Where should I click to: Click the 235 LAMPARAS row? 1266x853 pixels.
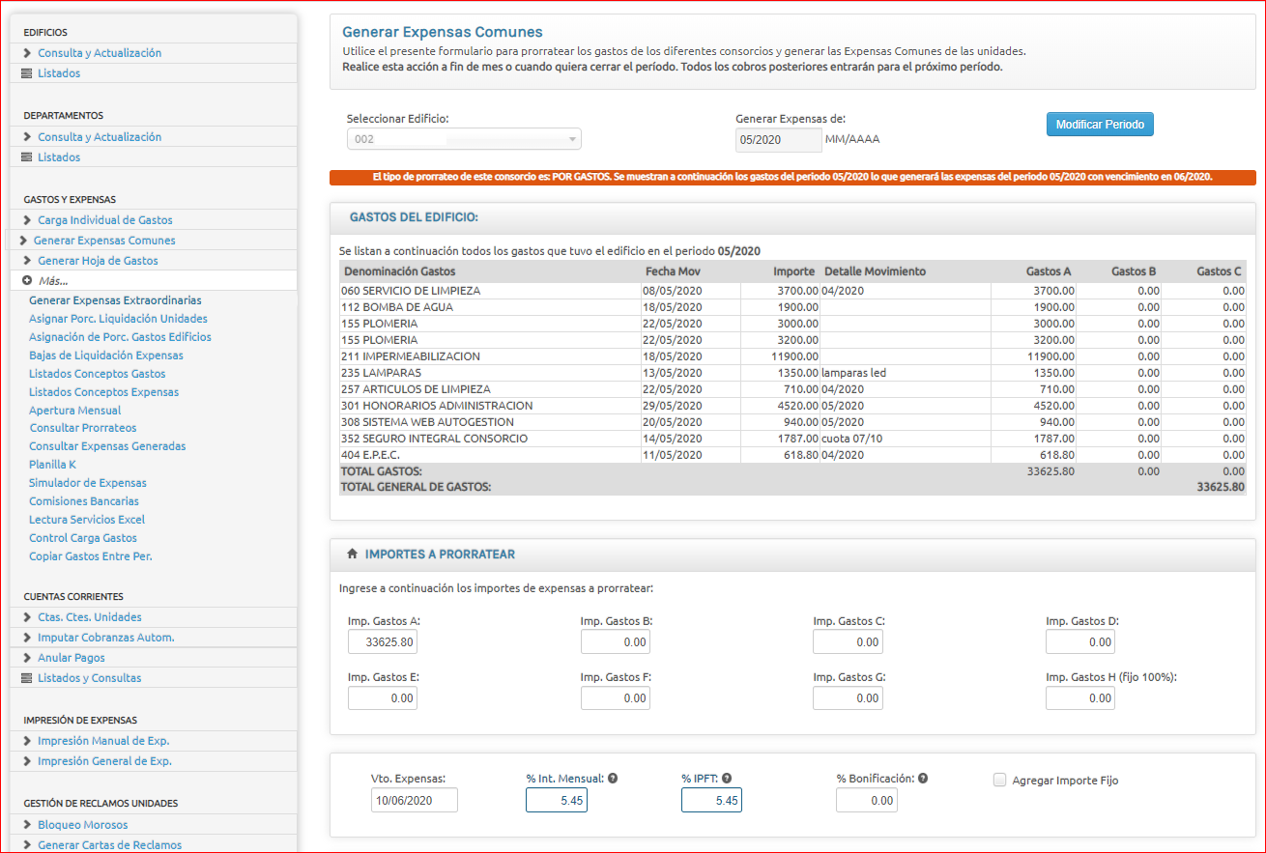click(792, 373)
